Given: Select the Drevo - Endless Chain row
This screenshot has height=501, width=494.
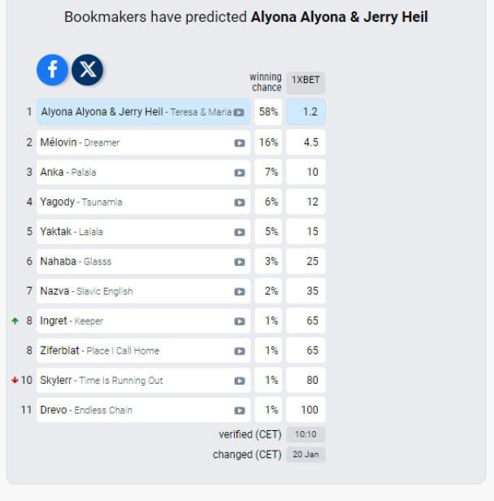Looking at the screenshot, I should pos(122,410).
